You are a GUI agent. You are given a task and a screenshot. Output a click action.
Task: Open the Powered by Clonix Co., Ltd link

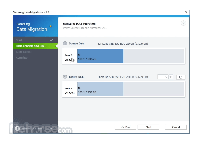point(36,128)
